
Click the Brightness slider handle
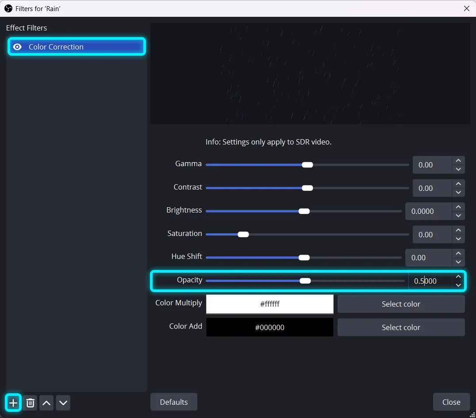(304, 211)
